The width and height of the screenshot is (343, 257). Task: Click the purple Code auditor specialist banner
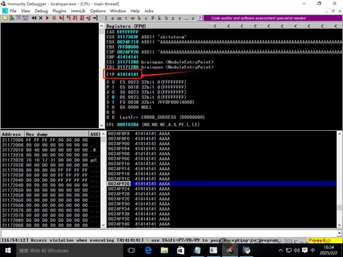[273, 18]
